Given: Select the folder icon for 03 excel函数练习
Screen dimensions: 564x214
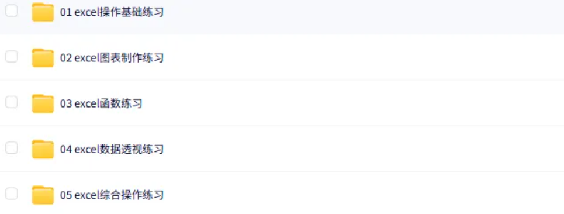Looking at the screenshot, I should (x=43, y=103).
